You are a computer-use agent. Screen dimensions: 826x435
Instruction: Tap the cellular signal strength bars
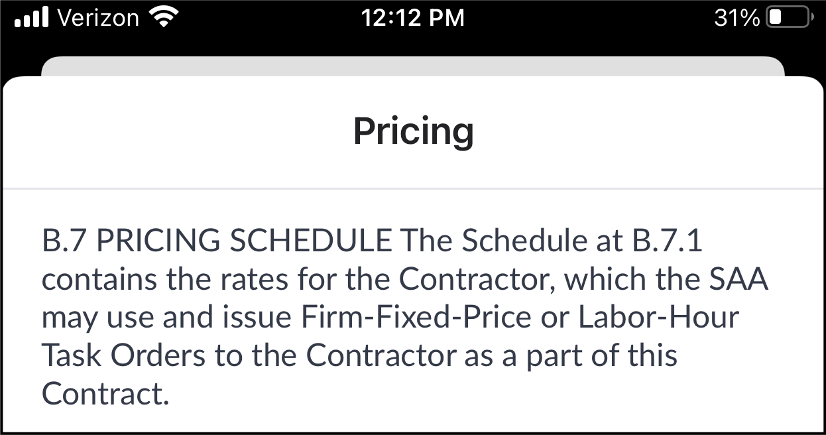(32, 18)
